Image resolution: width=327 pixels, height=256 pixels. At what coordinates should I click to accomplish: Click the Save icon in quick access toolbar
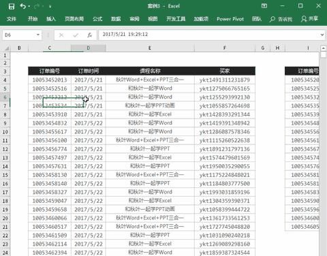(12, 6)
